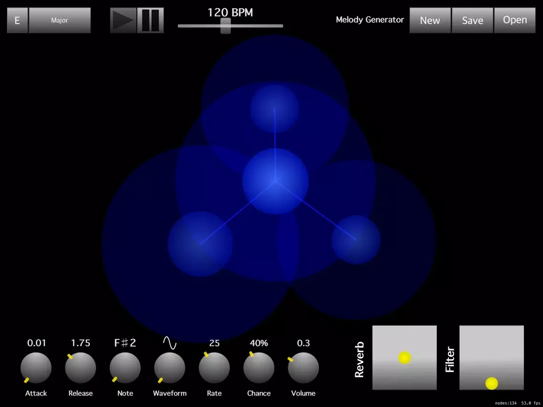Click the yellow dot in Reverb pad
Viewport: 543px width, 407px height.
point(405,358)
